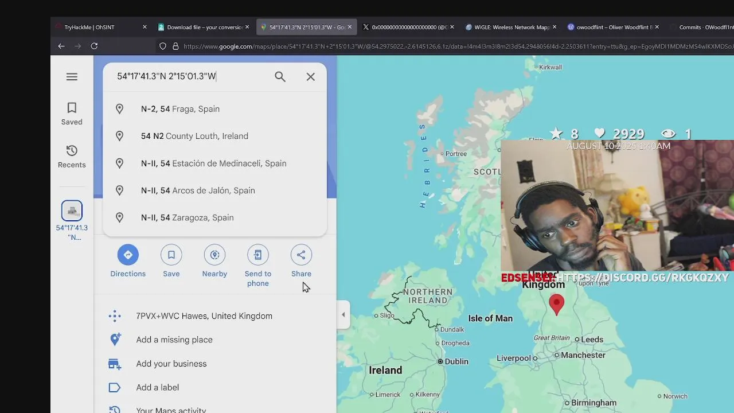The height and width of the screenshot is (413, 734).
Task: Close the Download file tab
Action: (x=247, y=27)
